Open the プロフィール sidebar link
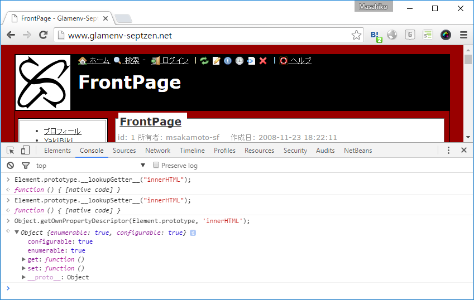Viewport: 474px width, 300px height. point(62,132)
